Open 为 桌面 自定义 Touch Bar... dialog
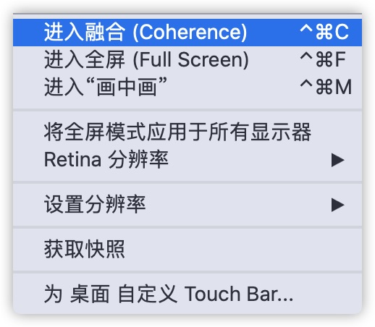The width and height of the screenshot is (375, 327). (187, 294)
